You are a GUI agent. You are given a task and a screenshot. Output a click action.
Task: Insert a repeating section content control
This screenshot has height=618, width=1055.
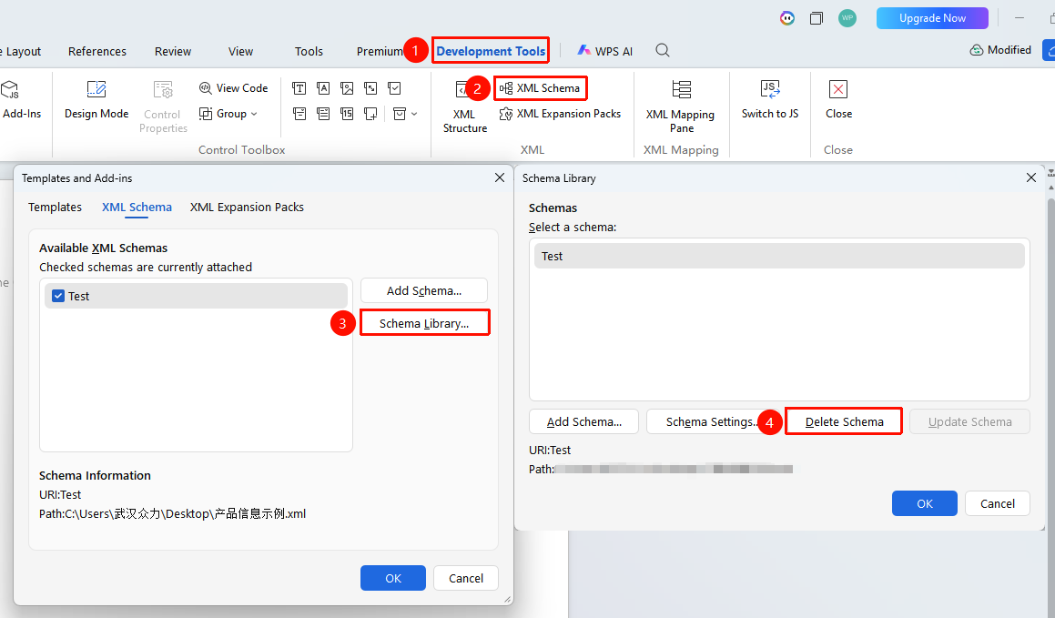370,114
